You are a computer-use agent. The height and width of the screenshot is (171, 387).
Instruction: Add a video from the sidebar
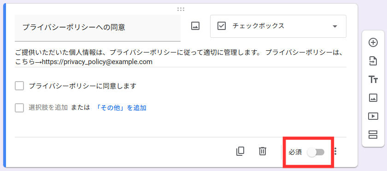click(x=373, y=116)
